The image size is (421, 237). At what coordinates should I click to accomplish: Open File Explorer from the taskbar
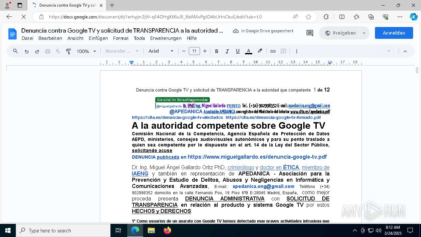[151, 230]
